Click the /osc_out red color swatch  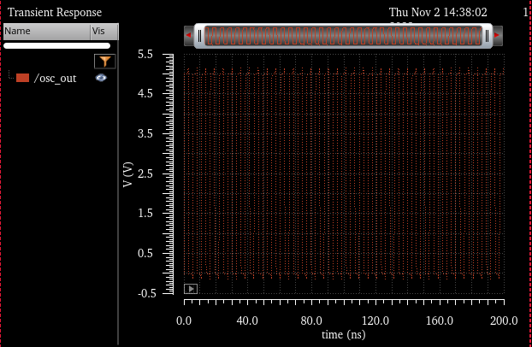[x=23, y=78]
